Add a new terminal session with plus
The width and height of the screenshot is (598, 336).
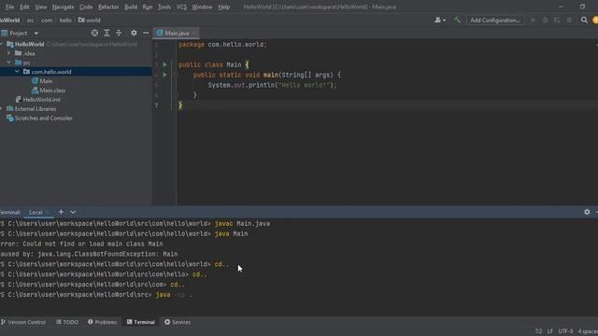coord(61,212)
